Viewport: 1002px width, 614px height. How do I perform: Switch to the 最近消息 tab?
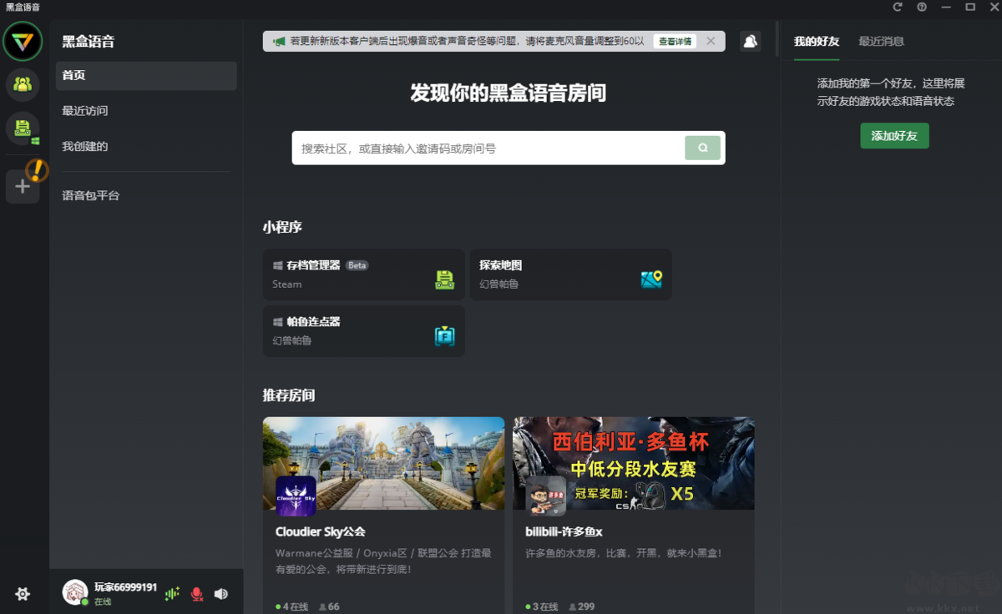(881, 41)
